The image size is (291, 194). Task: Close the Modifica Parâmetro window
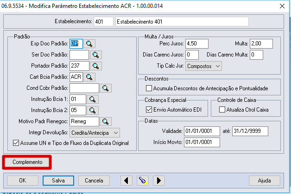coord(282,6)
